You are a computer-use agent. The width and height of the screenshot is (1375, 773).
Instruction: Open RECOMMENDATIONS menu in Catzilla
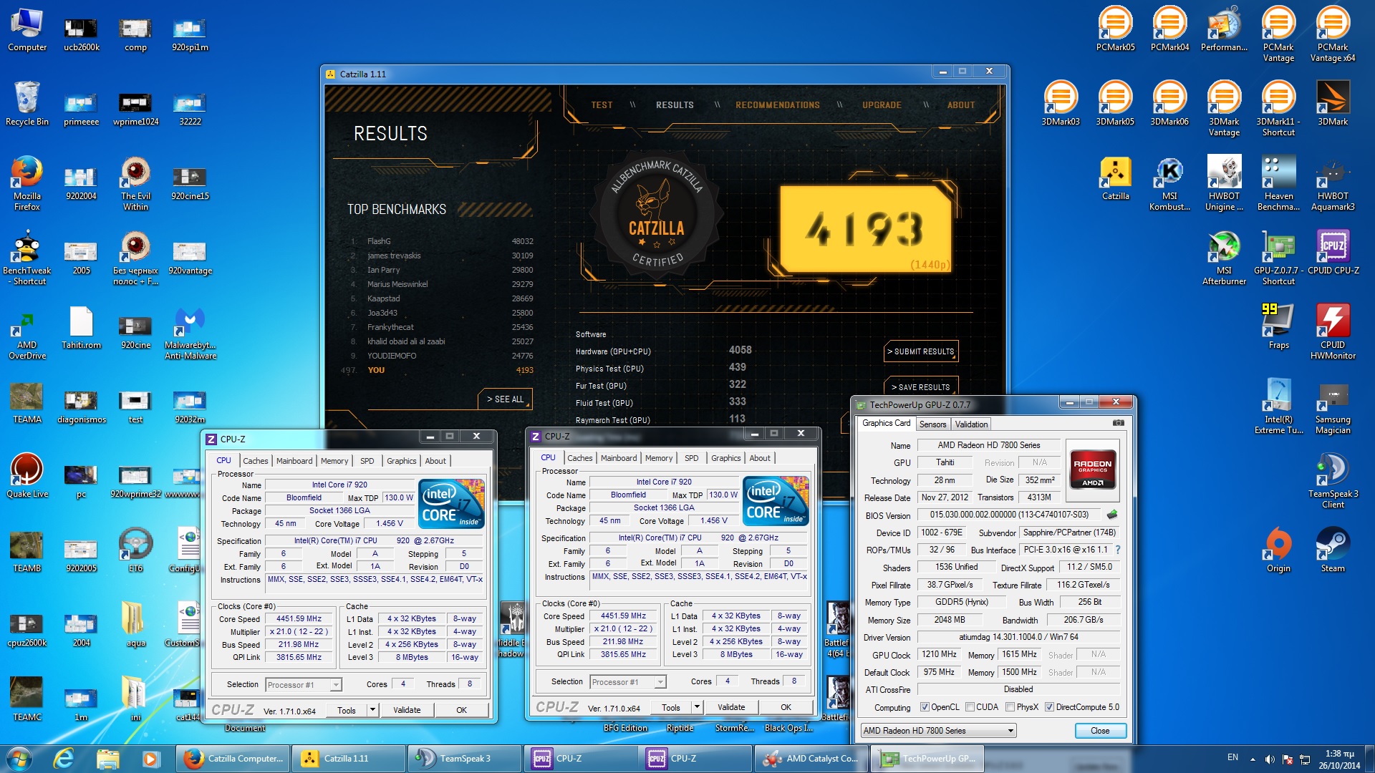[778, 105]
